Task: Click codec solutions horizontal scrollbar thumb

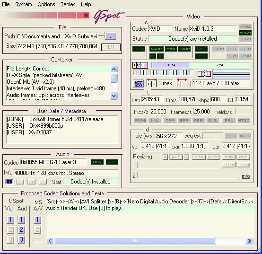Action: click(x=135, y=241)
